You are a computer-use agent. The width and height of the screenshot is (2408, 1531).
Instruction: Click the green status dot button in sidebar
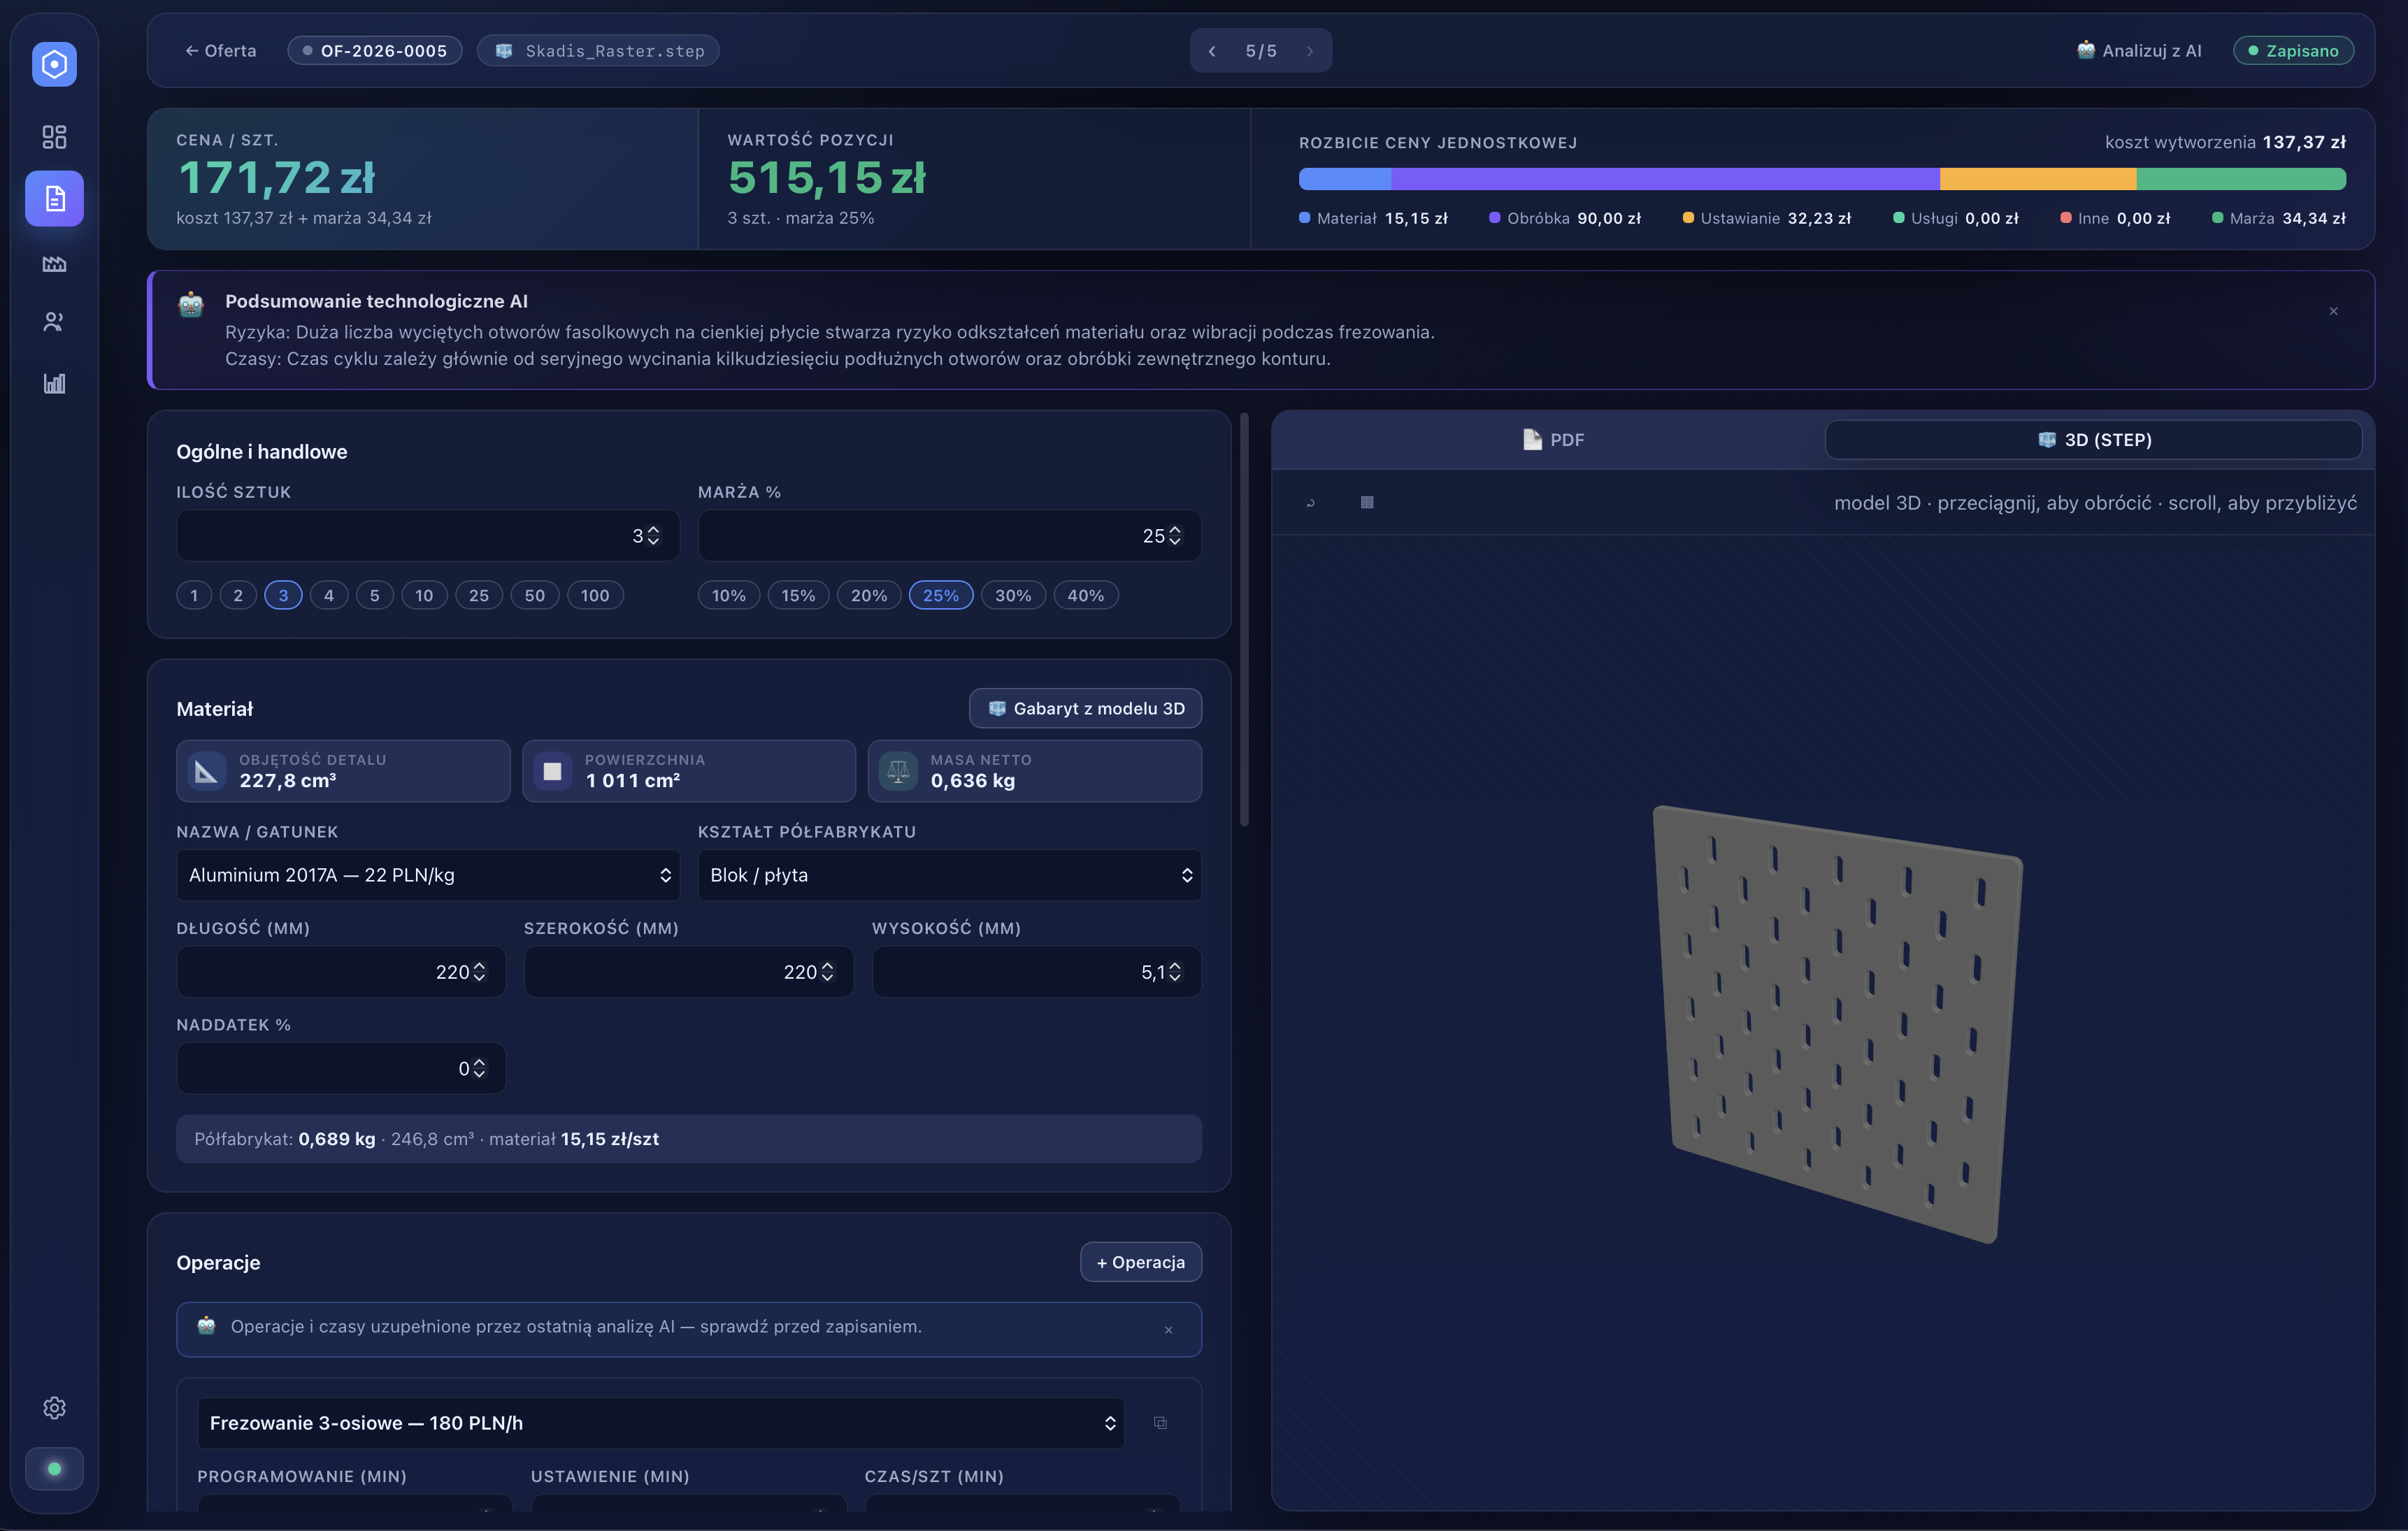[54, 1469]
